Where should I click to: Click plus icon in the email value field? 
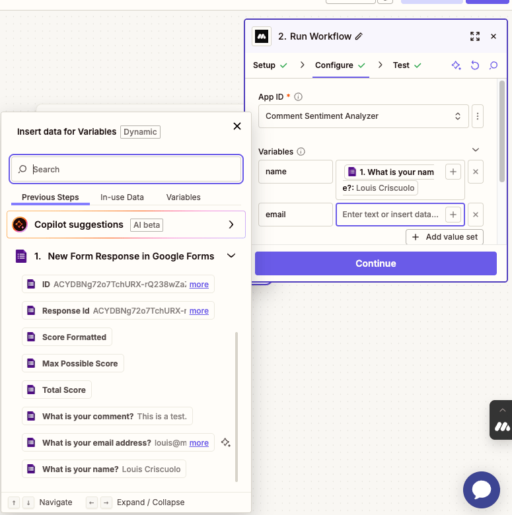pyautogui.click(x=453, y=215)
